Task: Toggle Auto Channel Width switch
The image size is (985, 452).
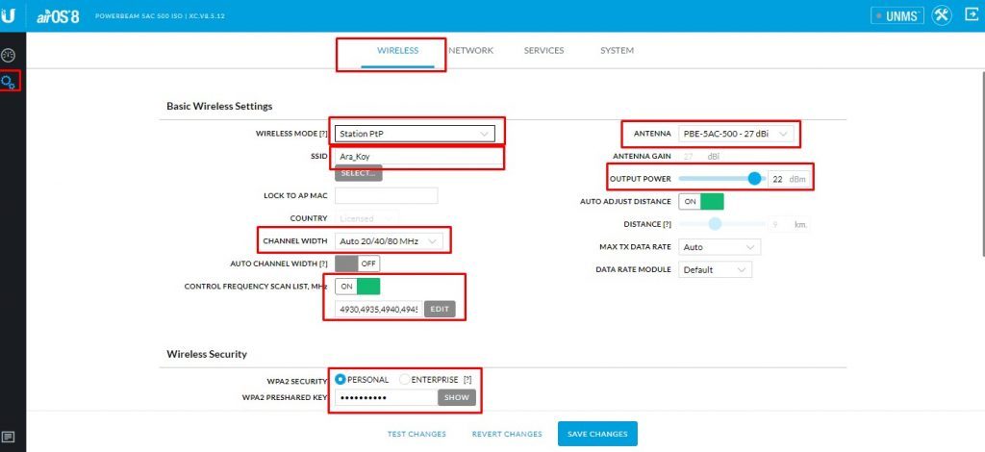Action: point(357,264)
